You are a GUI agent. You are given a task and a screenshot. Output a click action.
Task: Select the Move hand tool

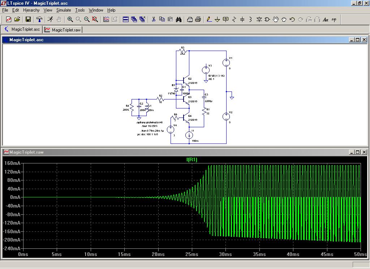[x=276, y=20]
